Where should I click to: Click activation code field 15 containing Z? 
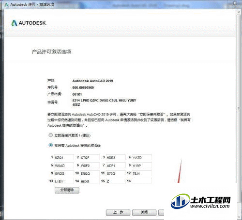116,181
